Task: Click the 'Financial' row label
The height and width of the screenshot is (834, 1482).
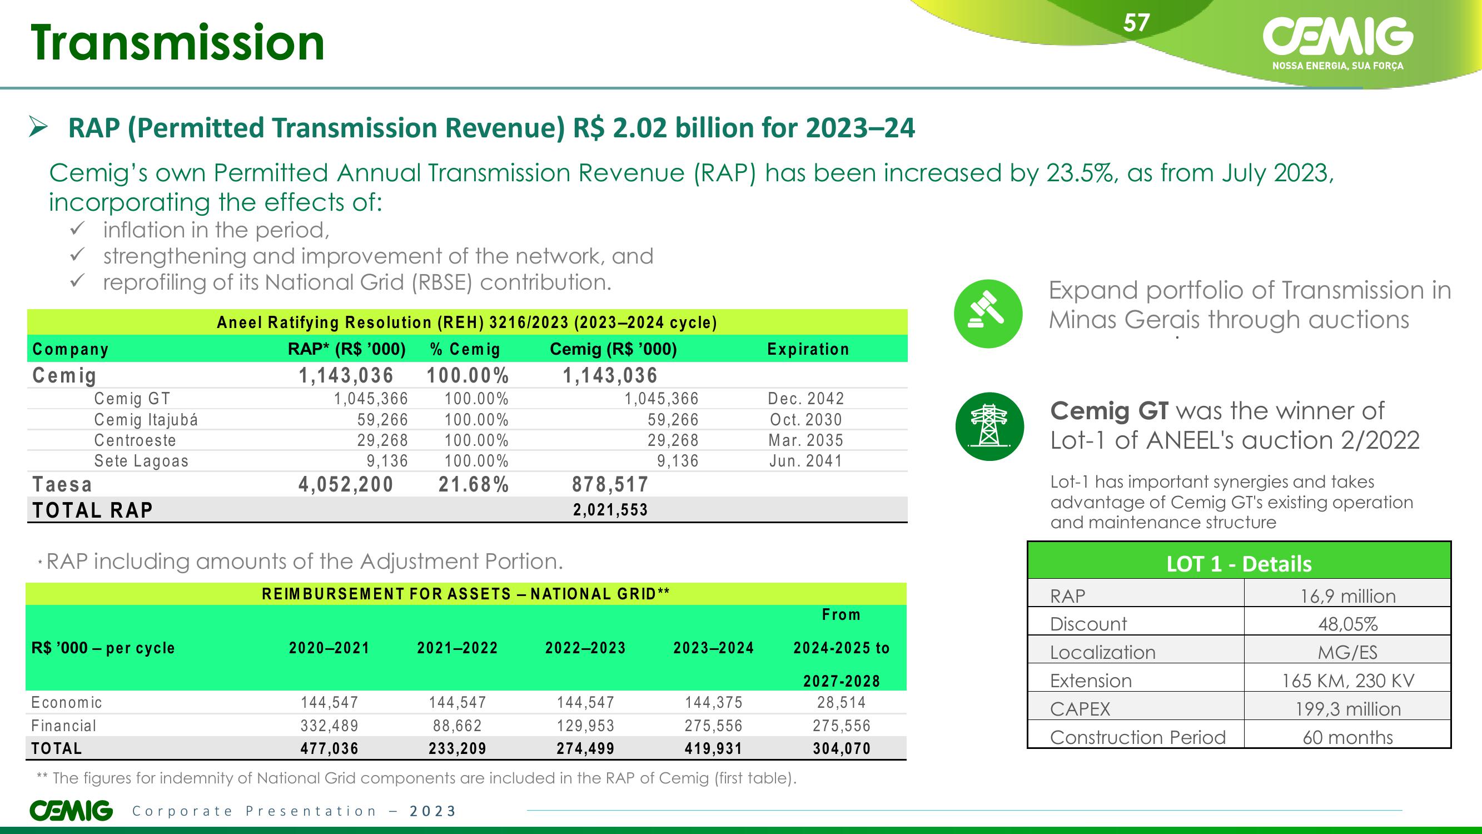Action: pyautogui.click(x=64, y=726)
